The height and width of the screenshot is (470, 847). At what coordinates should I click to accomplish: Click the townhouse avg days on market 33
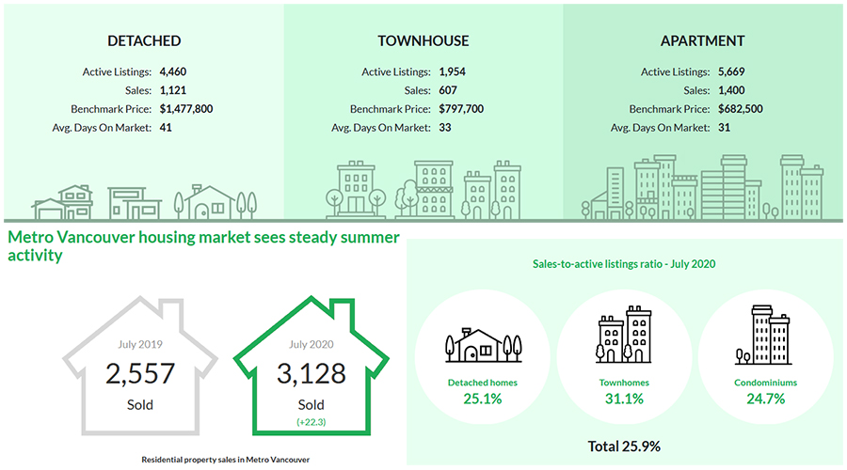[x=445, y=128]
